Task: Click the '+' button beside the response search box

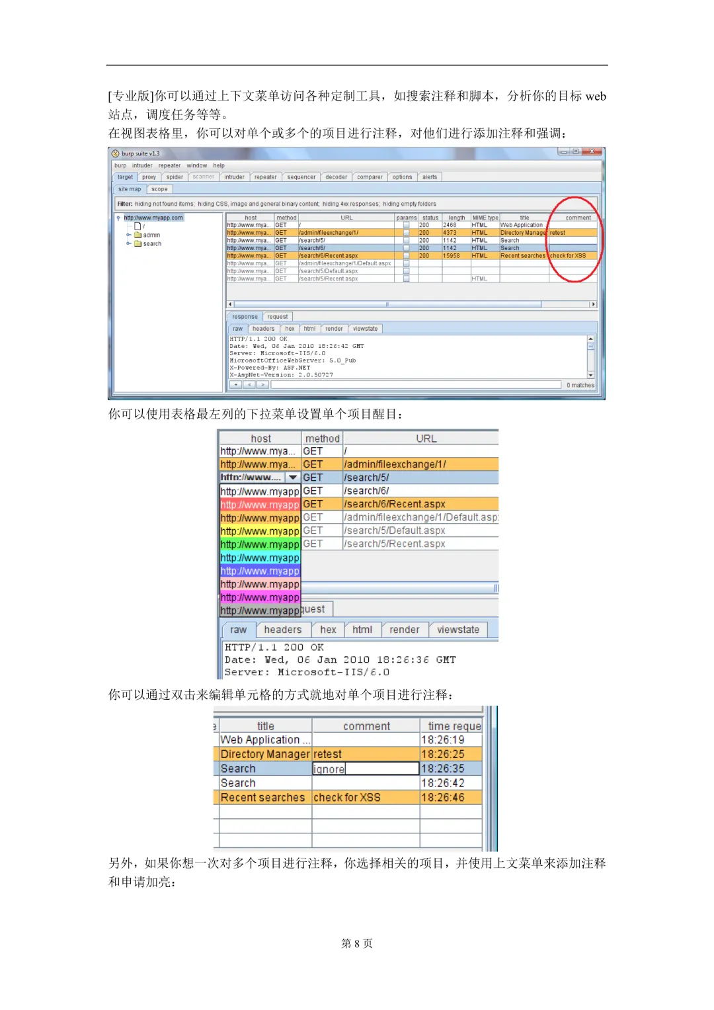Action: pyautogui.click(x=235, y=384)
